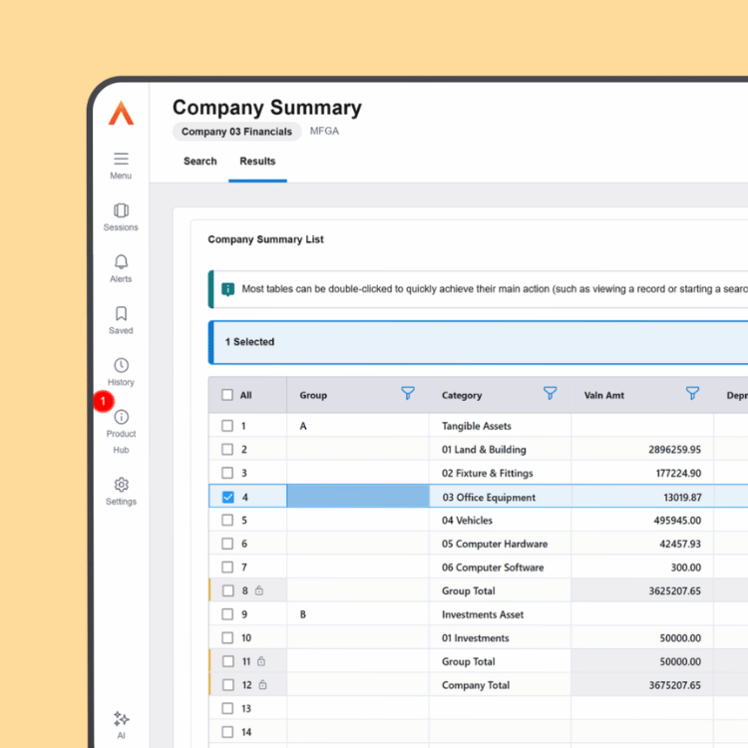Image resolution: width=748 pixels, height=748 pixels.
Task: Check the row 7 checkbox
Action: (227, 567)
